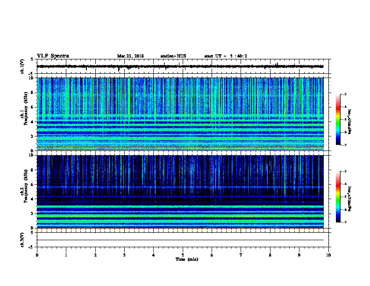Click the time axis tick label "10"
This screenshot has height=286, width=370.
pos(328,255)
